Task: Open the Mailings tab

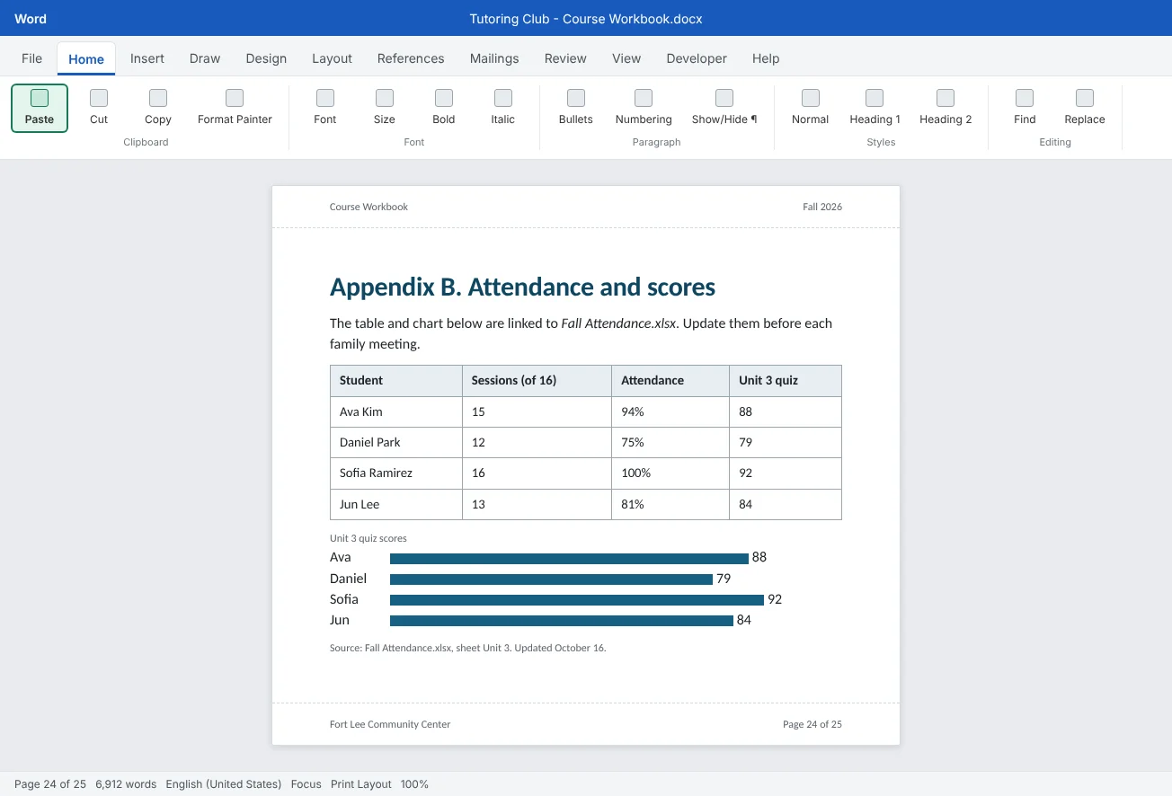Action: click(494, 58)
